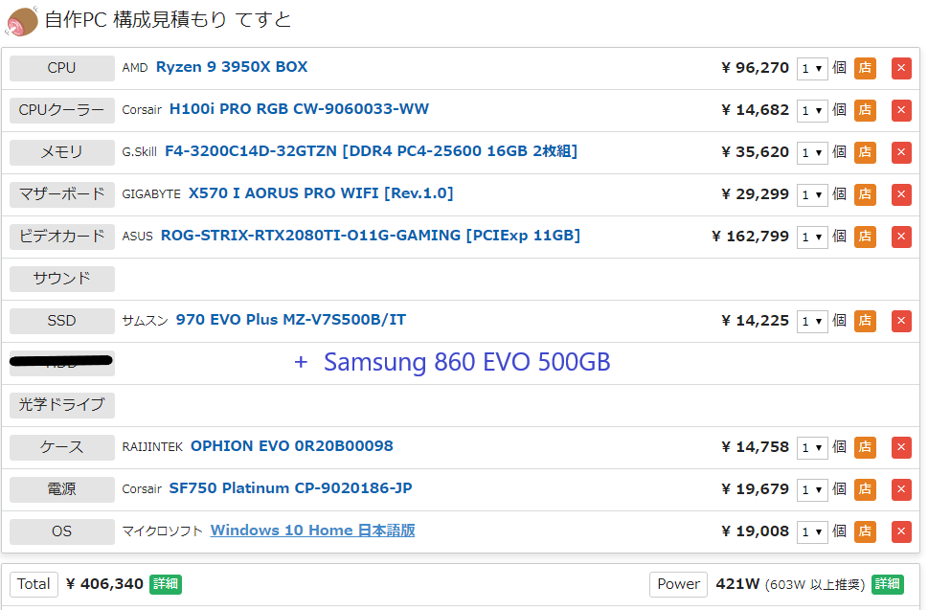Open Windows 10 Home 日本語版 link
This screenshot has height=610, width=928.
(312, 531)
